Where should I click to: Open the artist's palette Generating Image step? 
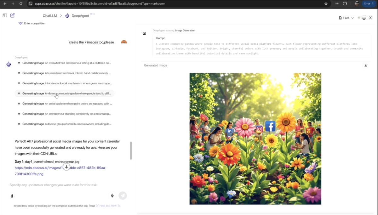(64, 104)
